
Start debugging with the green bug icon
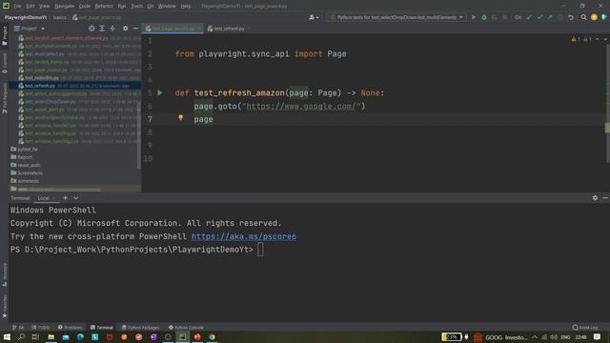pyautogui.click(x=484, y=17)
